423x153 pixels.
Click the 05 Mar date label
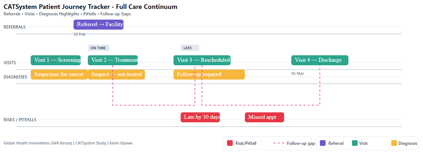(x=298, y=73)
